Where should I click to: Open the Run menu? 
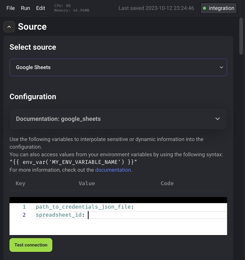tap(25, 8)
